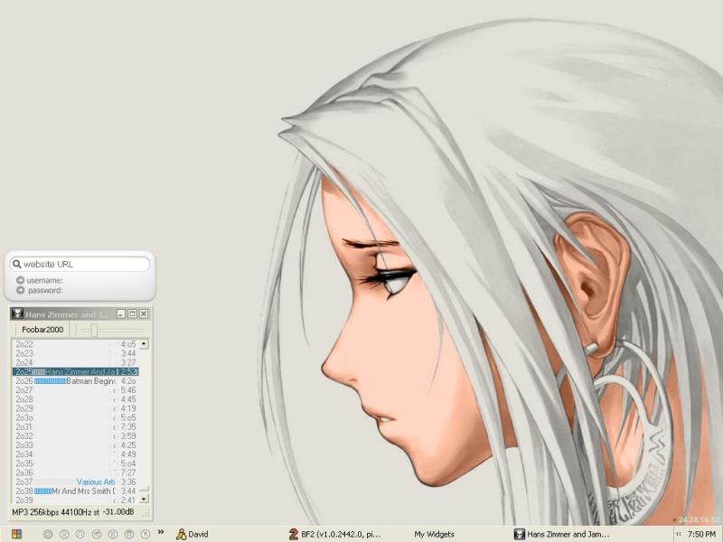723x542 pixels.
Task: Click the fourth round quick-launch icon
Action: (97, 534)
